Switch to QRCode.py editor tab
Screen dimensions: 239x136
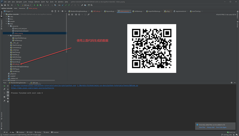97,11
